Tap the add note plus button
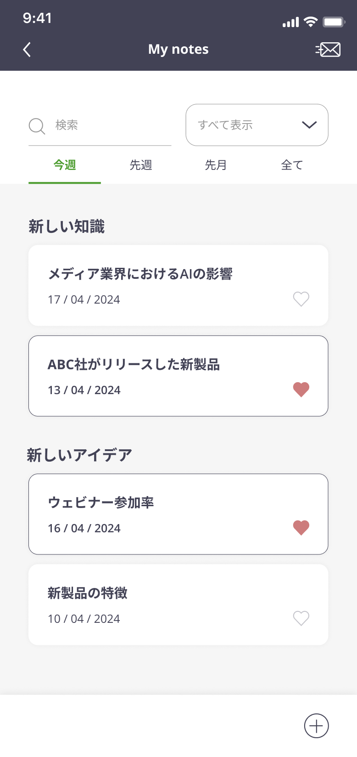This screenshot has width=357, height=757. tap(317, 726)
